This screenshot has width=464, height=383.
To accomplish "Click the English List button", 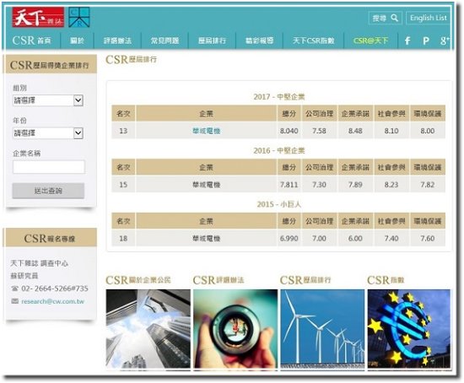I will pos(428,18).
